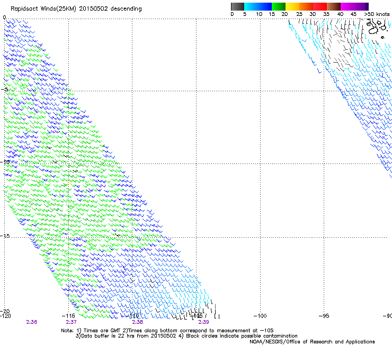Click the '-115' longitude axis label
The image size is (392, 345).
68,316
